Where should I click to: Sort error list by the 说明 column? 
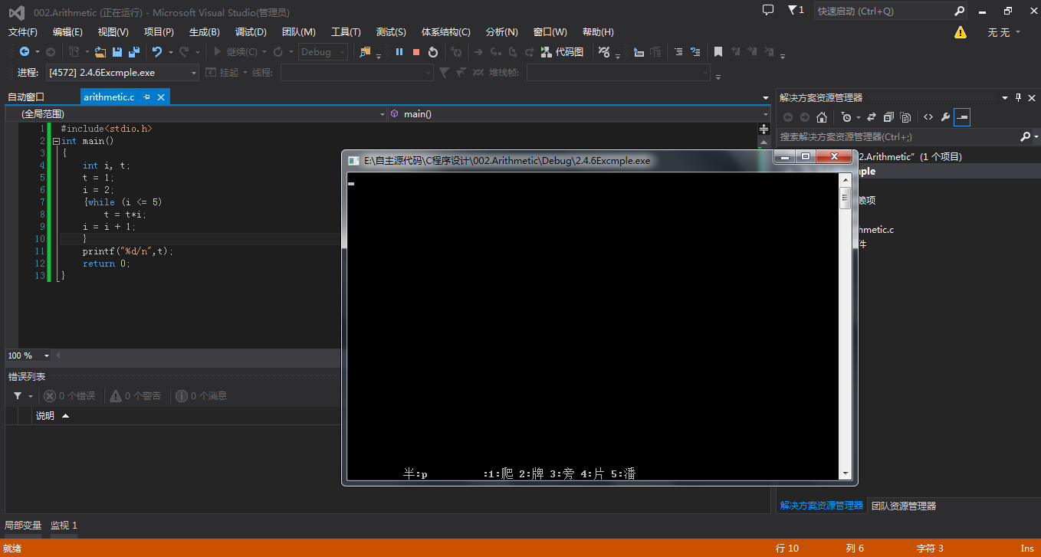tap(45, 416)
